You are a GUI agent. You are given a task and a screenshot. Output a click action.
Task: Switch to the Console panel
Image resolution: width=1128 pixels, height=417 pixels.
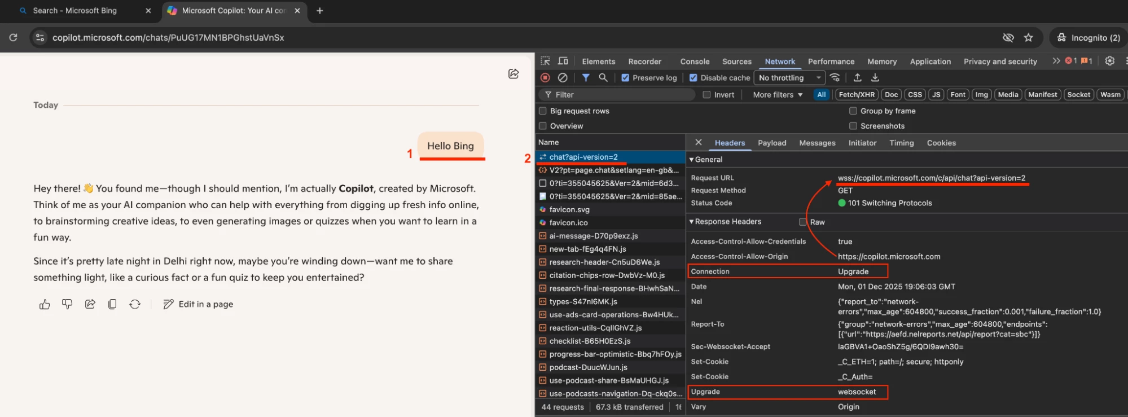(695, 62)
